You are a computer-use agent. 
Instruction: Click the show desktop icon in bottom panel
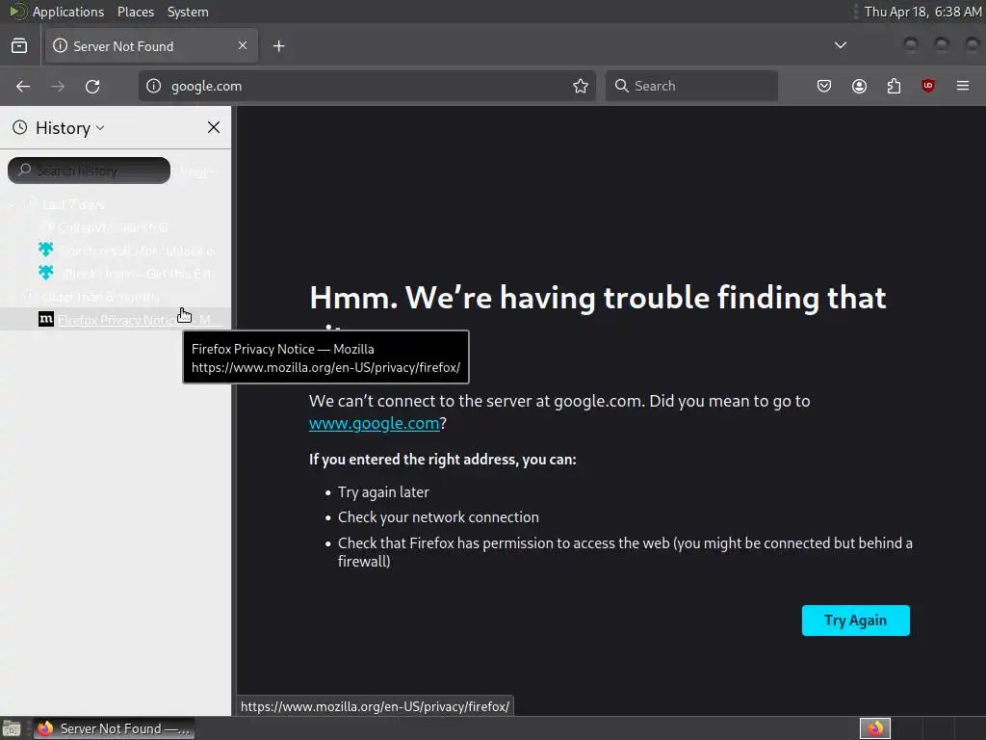[12, 728]
